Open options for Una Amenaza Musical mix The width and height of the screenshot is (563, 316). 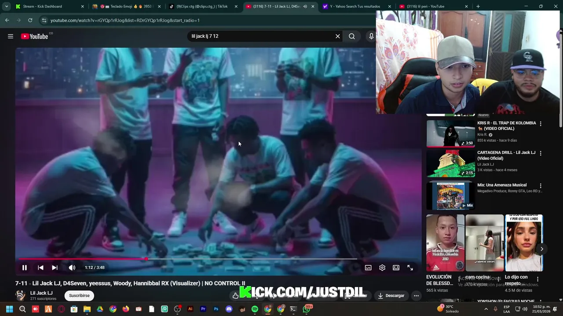point(541,186)
